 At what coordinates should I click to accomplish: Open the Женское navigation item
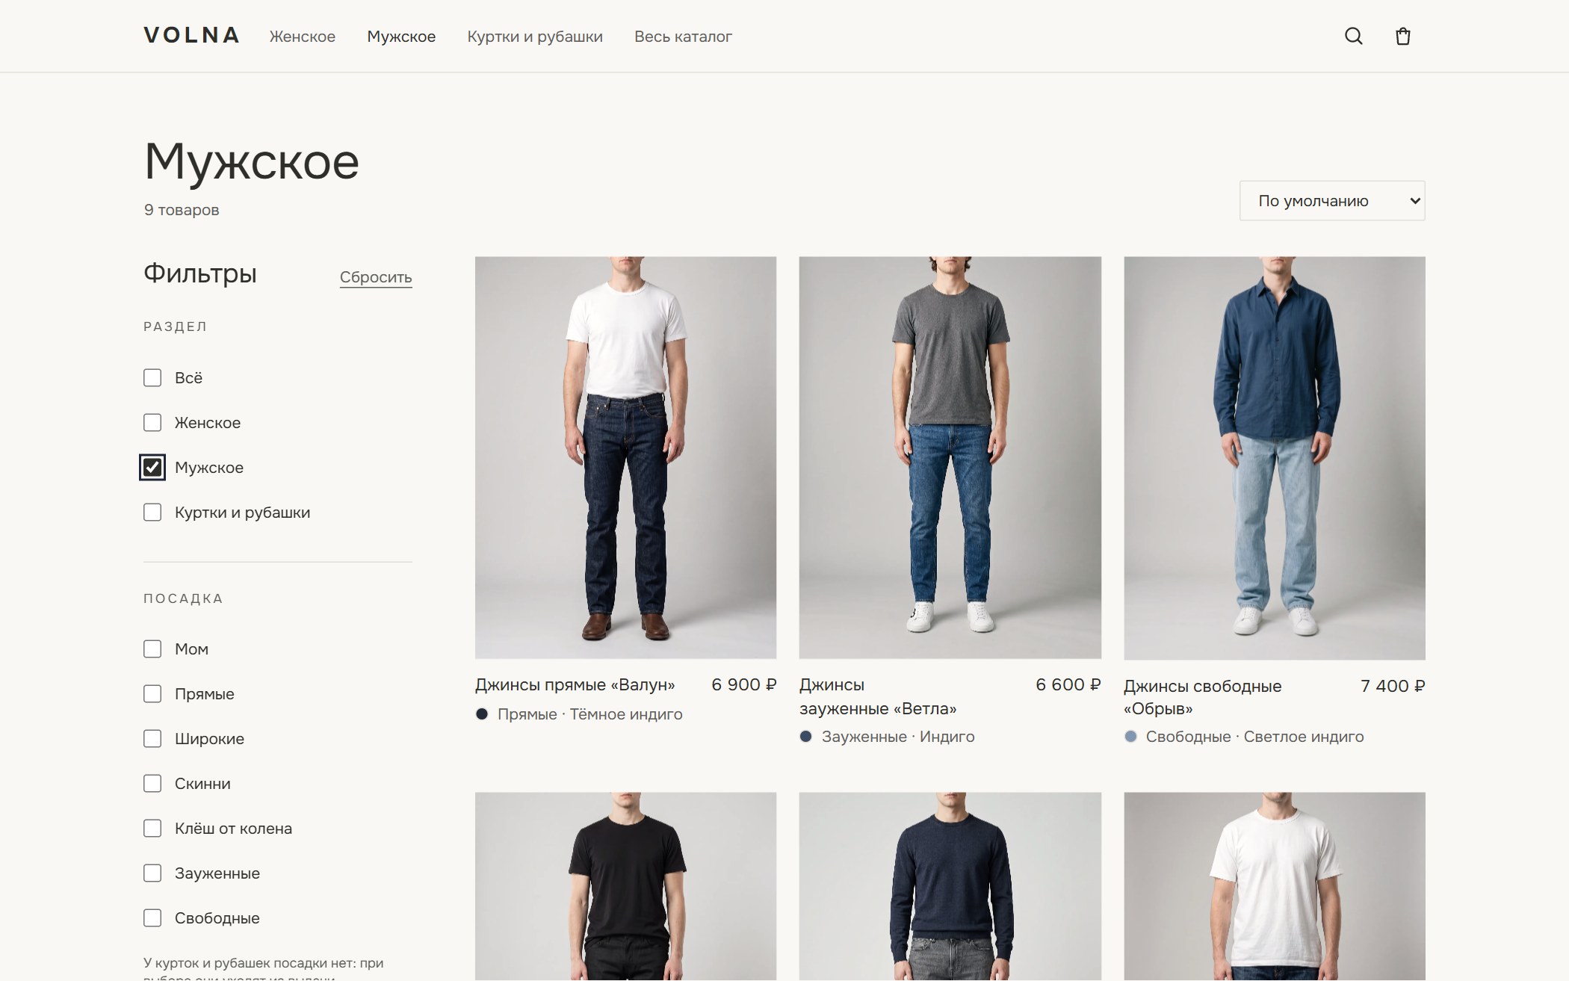coord(303,37)
